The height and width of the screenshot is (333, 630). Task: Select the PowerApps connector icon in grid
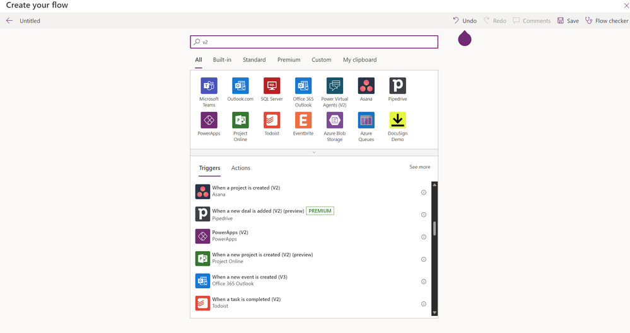point(209,120)
